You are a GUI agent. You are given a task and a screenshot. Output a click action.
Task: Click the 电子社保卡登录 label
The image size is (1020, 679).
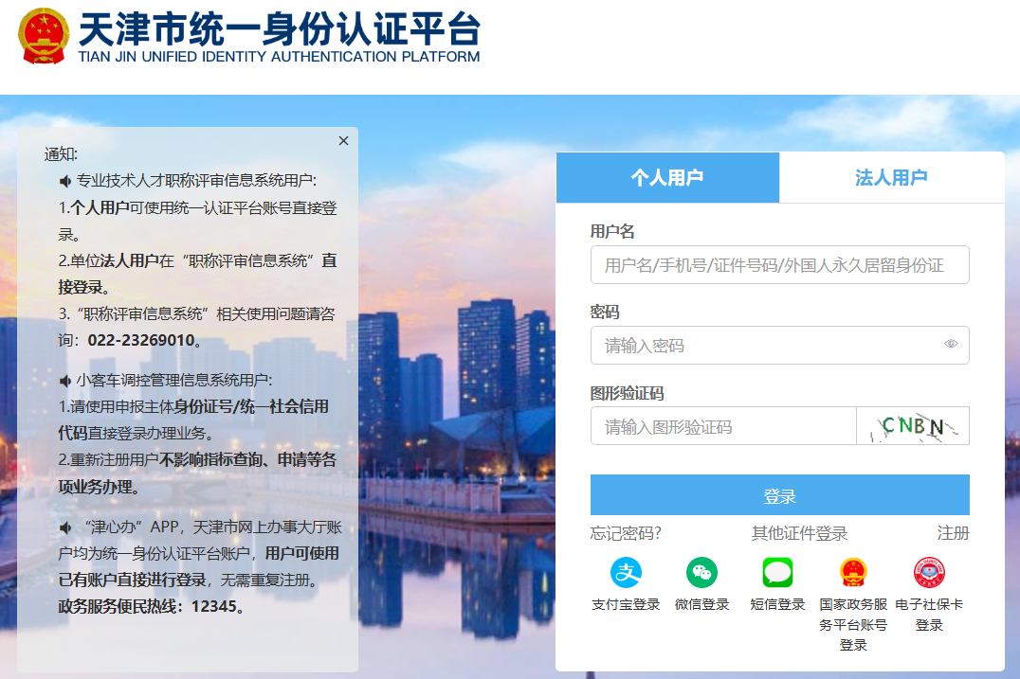[x=929, y=615]
